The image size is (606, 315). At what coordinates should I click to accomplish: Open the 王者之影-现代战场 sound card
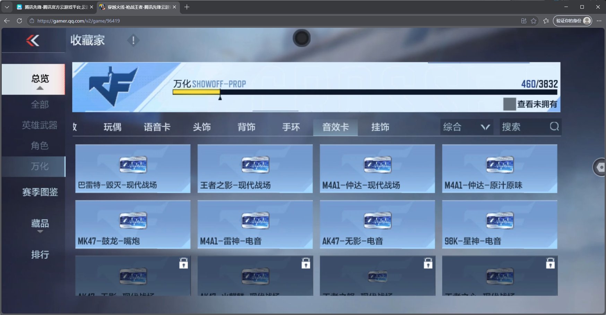coord(255,169)
